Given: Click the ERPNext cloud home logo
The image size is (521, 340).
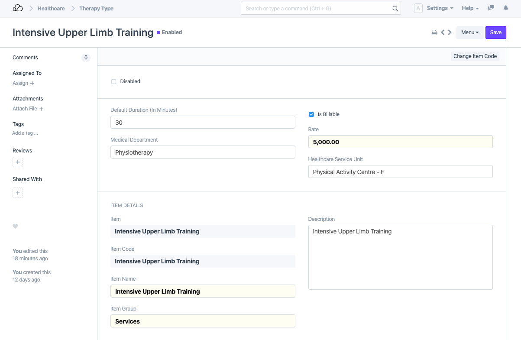Looking at the screenshot, I should [x=18, y=8].
